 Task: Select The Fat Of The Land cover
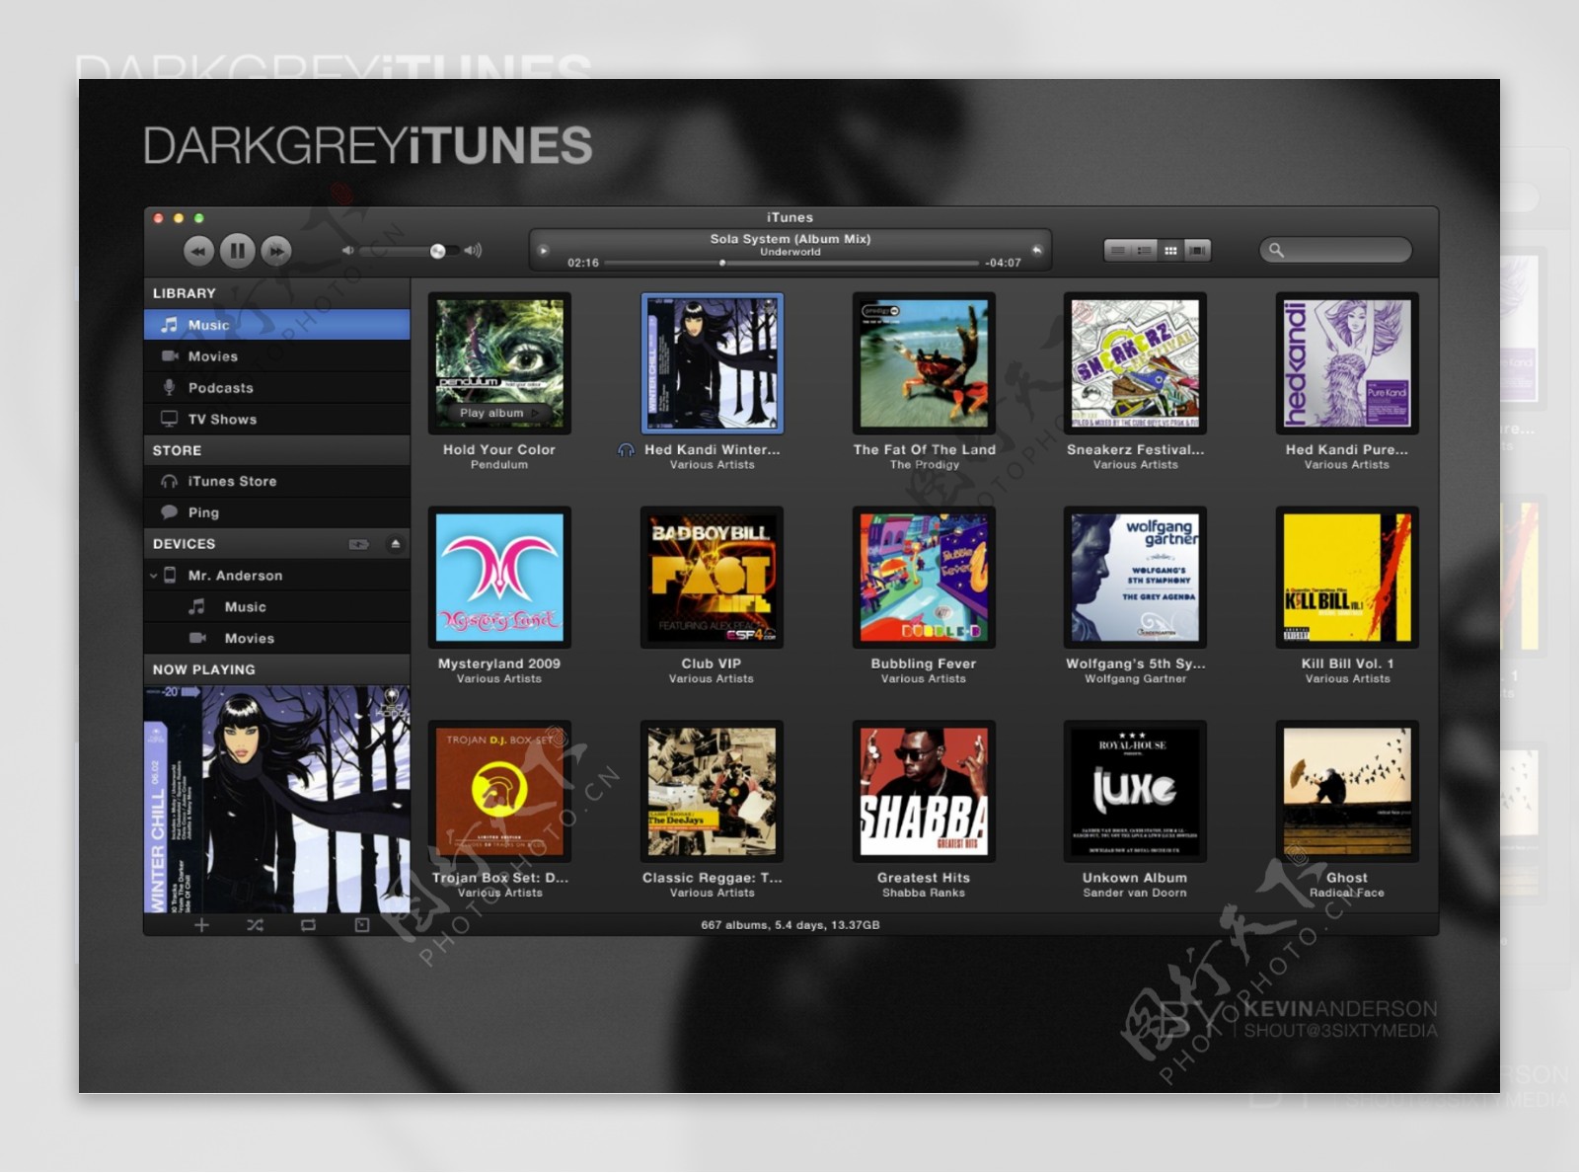coord(924,363)
